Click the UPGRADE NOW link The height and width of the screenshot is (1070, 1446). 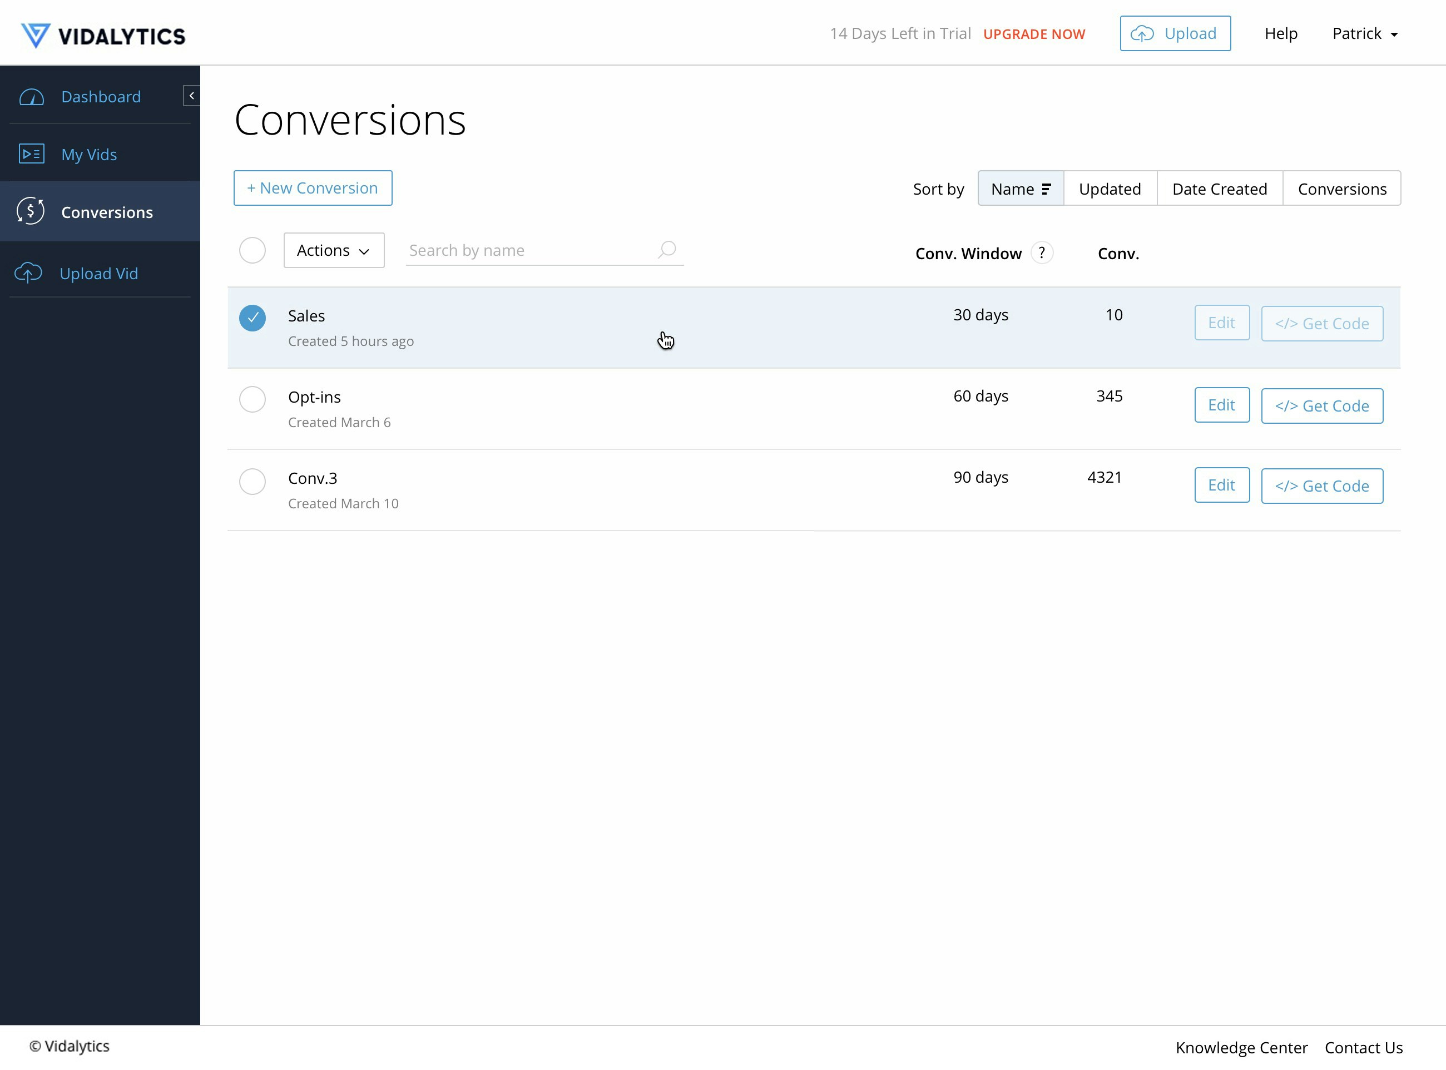(x=1034, y=34)
